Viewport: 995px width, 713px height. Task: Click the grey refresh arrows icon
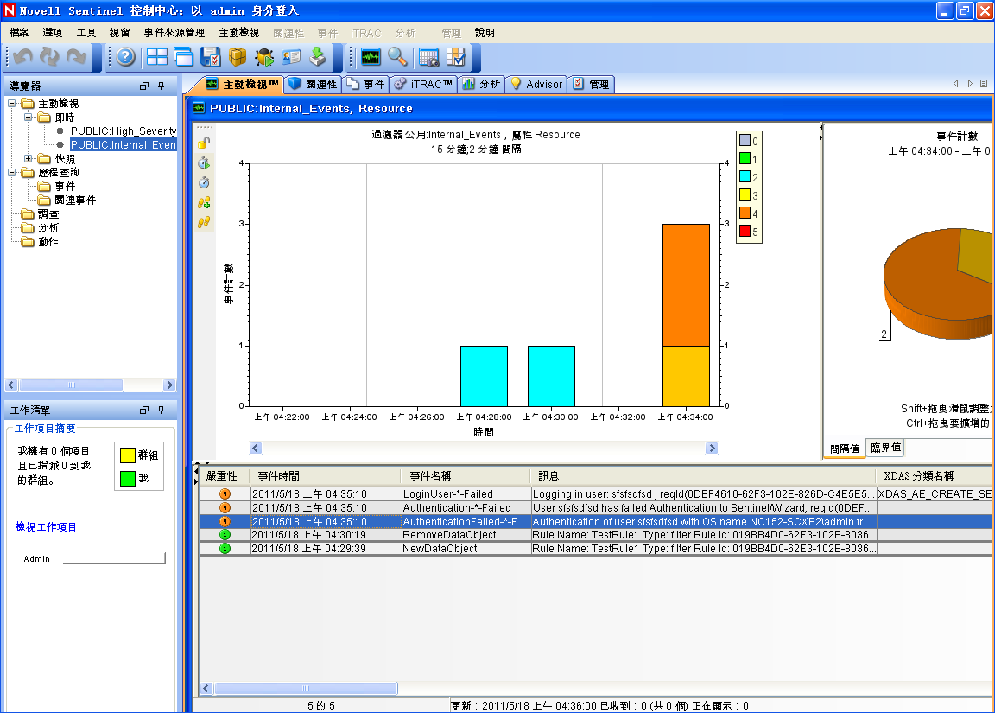pos(49,57)
